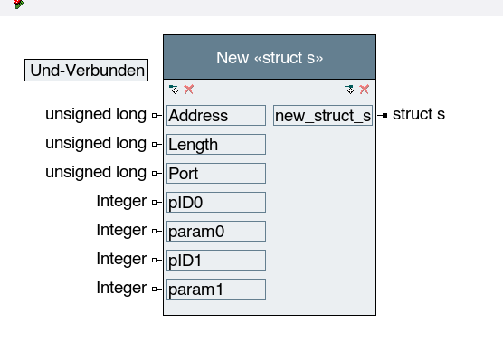Click the red delete input pin icon
This screenshot has width=503, height=352.
pyautogui.click(x=188, y=90)
